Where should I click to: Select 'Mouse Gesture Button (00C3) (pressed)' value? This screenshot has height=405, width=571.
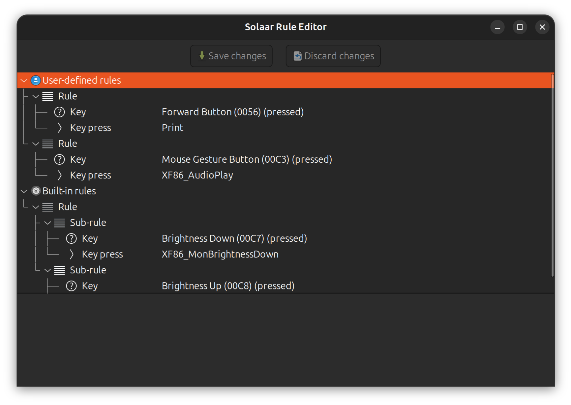[247, 159]
